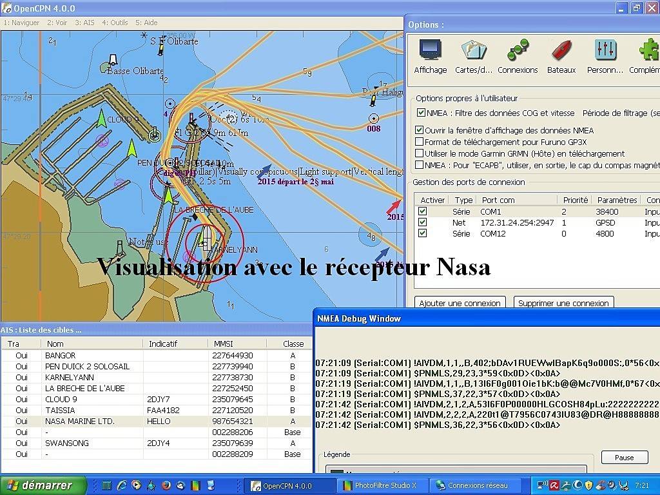Enable Furuno GP3X upload format checkbox

pos(419,141)
